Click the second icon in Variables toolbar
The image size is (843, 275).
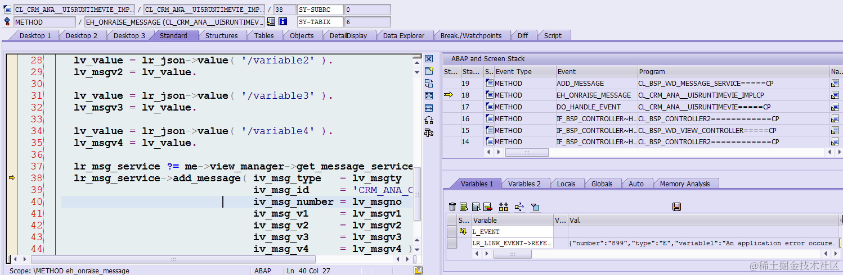464,207
